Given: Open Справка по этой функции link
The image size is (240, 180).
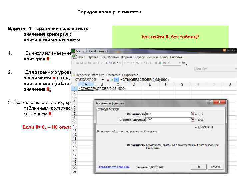Looking at the screenshot, I should (113, 167).
